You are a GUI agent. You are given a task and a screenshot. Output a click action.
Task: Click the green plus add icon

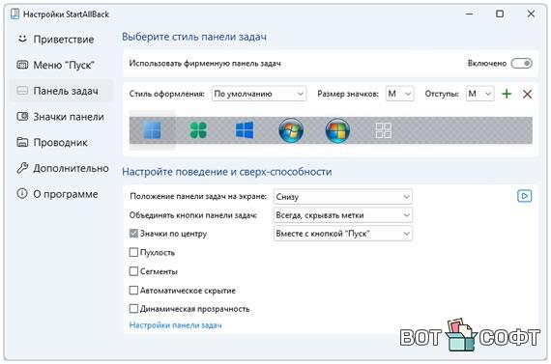point(507,94)
